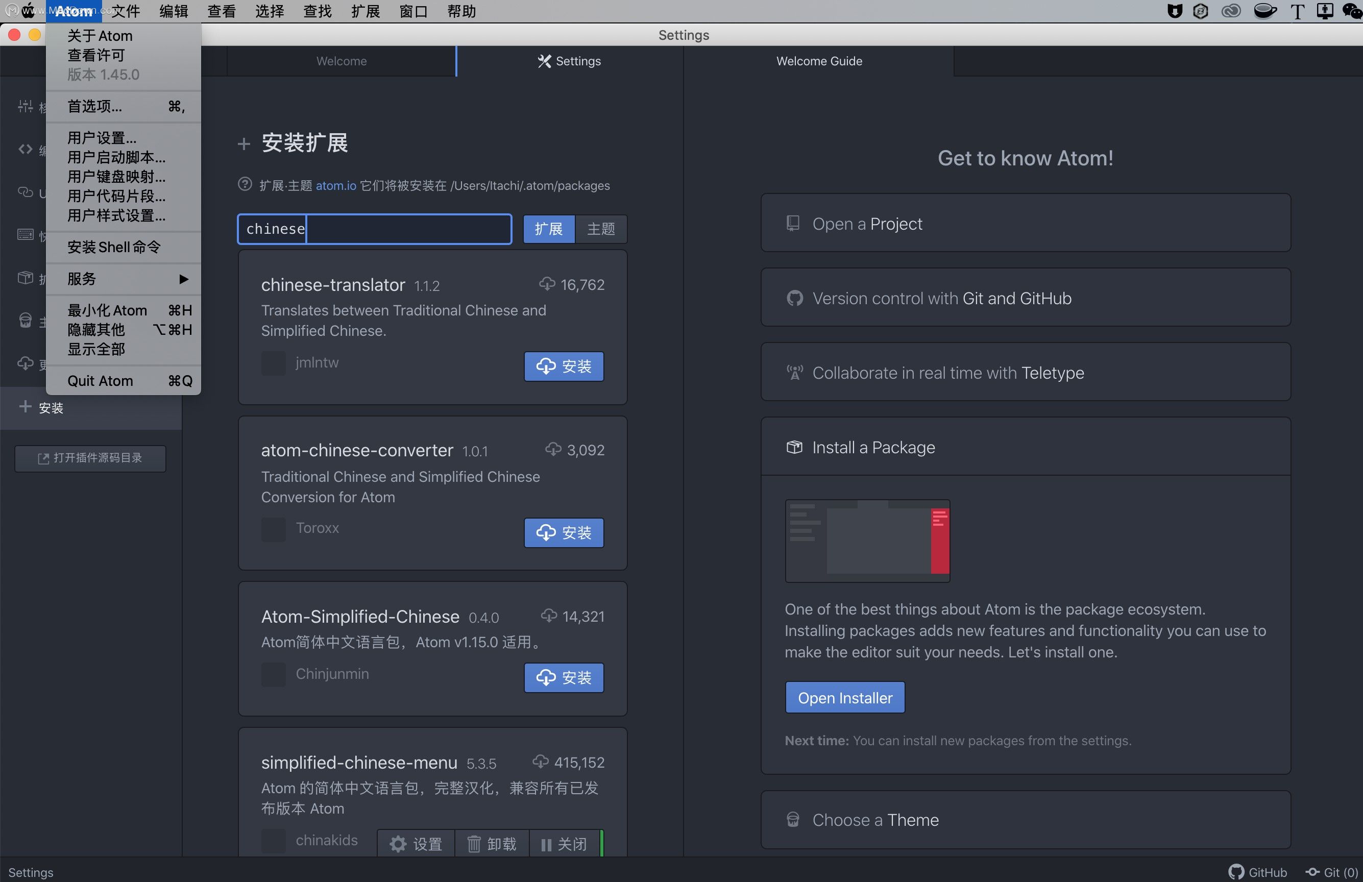The image size is (1363, 882).
Task: Open 用户代码片段... menu entry
Action: pyautogui.click(x=123, y=196)
